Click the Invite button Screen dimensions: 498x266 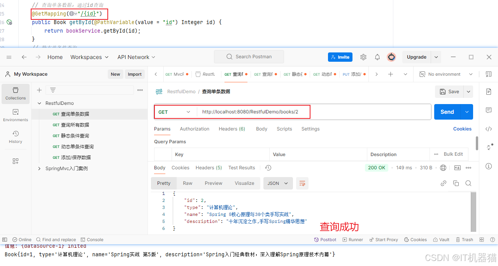click(x=340, y=57)
